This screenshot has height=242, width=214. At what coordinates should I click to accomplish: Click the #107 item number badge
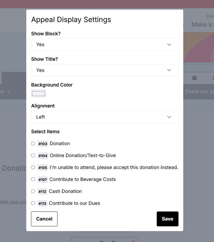[x=43, y=179]
